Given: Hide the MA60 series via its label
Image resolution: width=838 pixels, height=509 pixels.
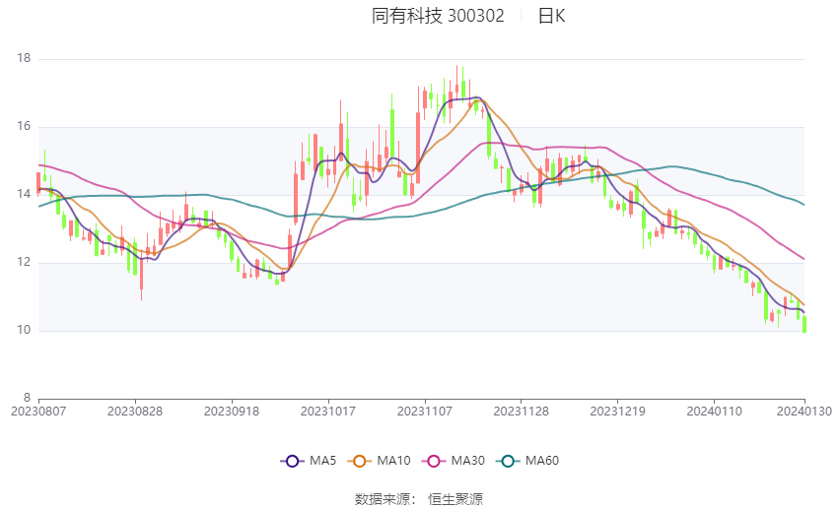Looking at the screenshot, I should (542, 461).
